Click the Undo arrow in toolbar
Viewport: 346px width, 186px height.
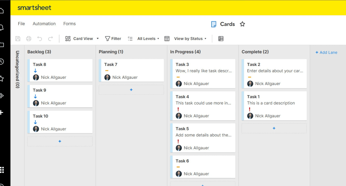pos(39,39)
